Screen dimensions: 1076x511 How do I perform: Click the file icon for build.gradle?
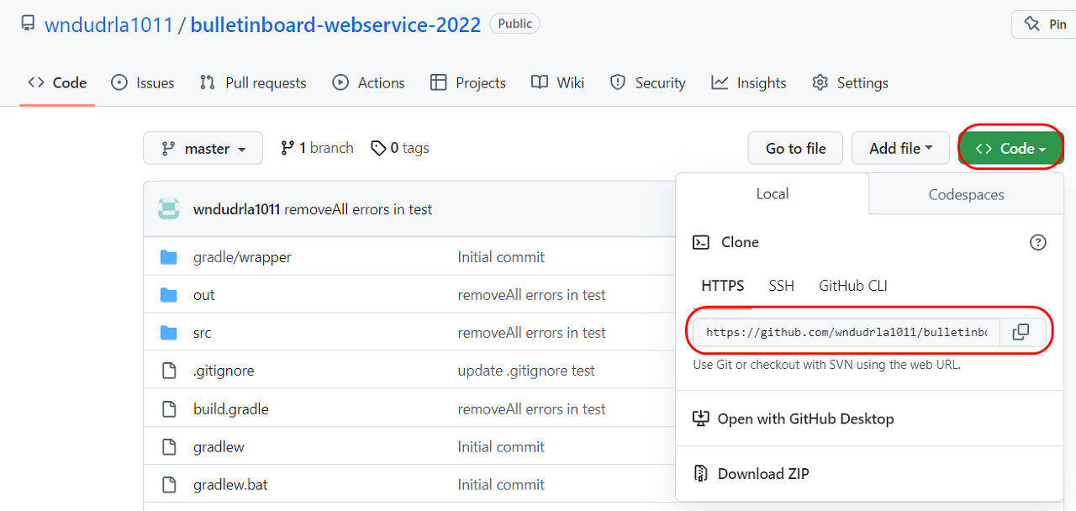click(169, 409)
